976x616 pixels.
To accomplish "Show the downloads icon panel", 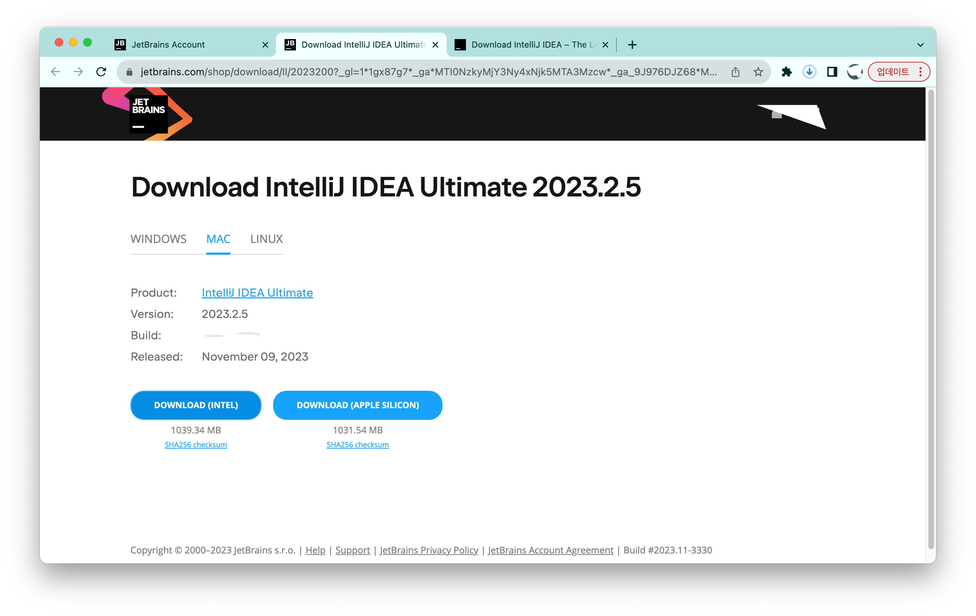I will click(x=809, y=72).
